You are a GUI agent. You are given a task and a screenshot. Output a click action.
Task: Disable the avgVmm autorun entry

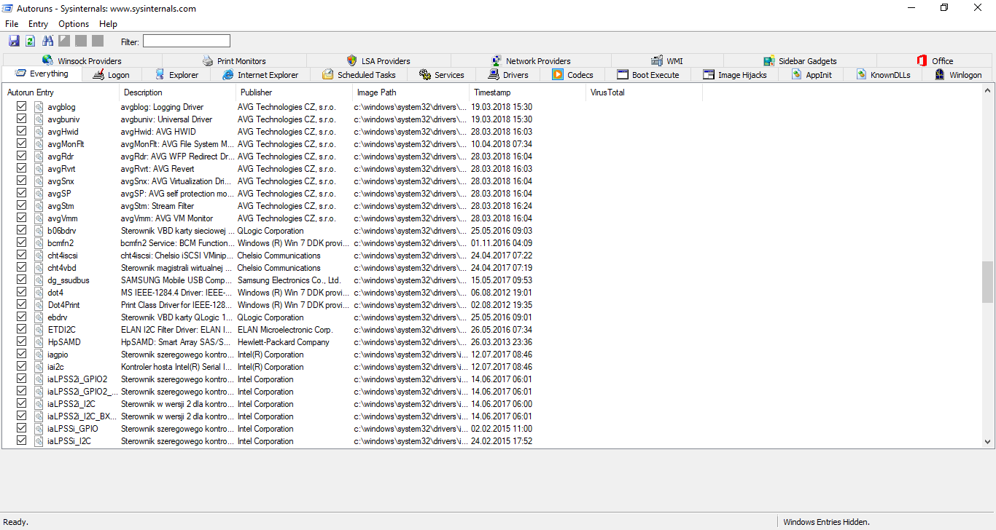[21, 218]
